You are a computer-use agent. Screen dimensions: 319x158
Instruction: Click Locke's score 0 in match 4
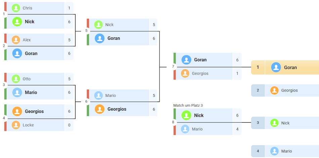[x=69, y=125]
